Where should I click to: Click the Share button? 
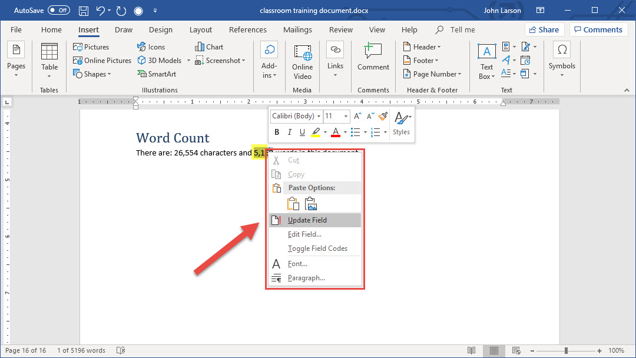point(544,30)
